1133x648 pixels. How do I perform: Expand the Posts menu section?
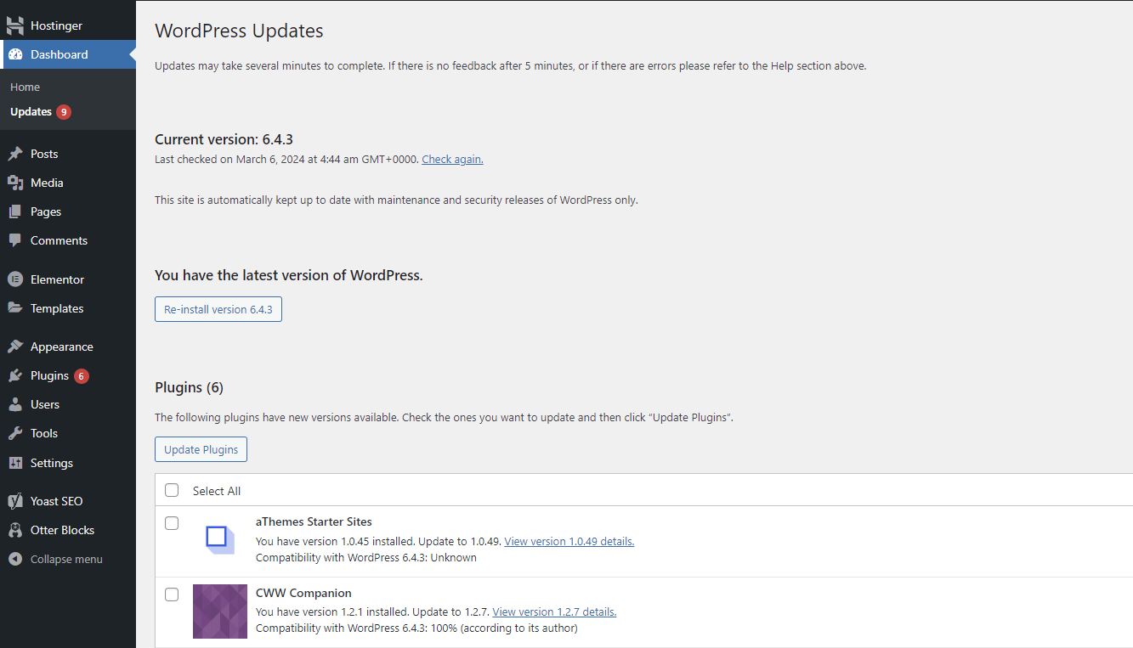pos(44,154)
